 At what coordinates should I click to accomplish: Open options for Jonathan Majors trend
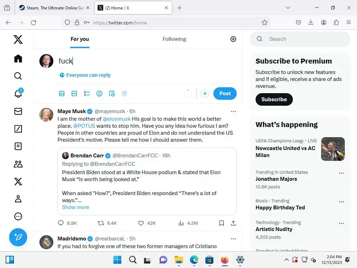(x=341, y=173)
